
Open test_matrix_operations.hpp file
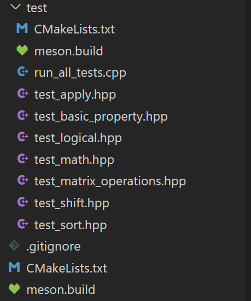pos(110,181)
